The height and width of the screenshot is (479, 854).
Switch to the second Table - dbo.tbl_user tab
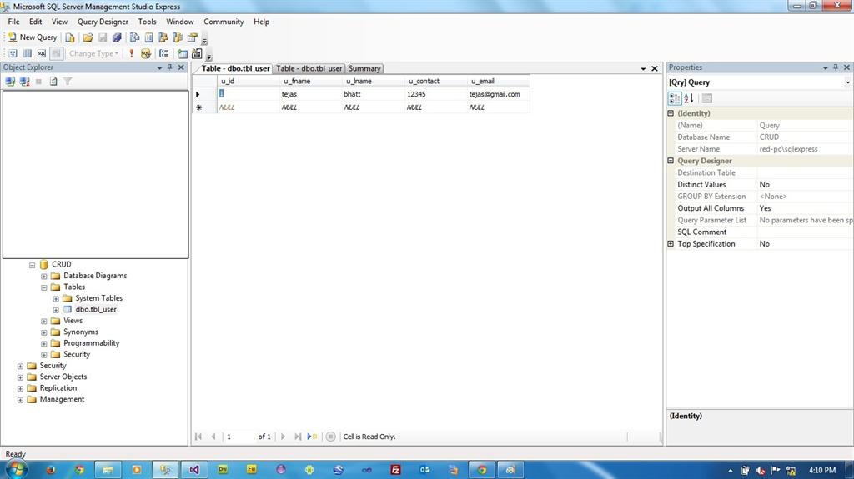(x=309, y=68)
